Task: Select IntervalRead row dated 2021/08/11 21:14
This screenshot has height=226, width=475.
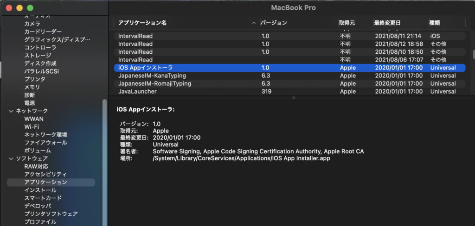Action: (289, 36)
